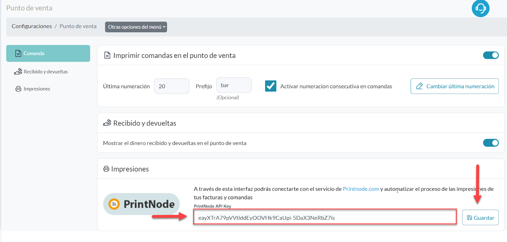Click the pencil icon on Cambiar última numeración

[x=419, y=86]
